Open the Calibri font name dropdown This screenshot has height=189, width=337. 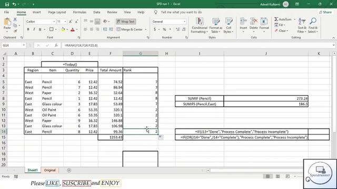[54, 22]
